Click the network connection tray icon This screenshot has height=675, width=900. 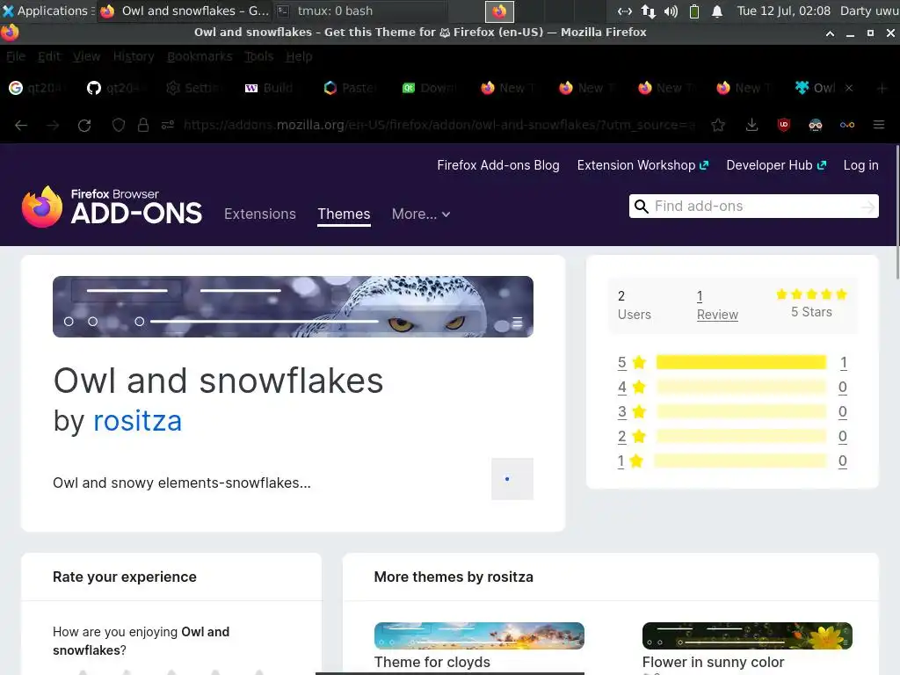click(649, 11)
